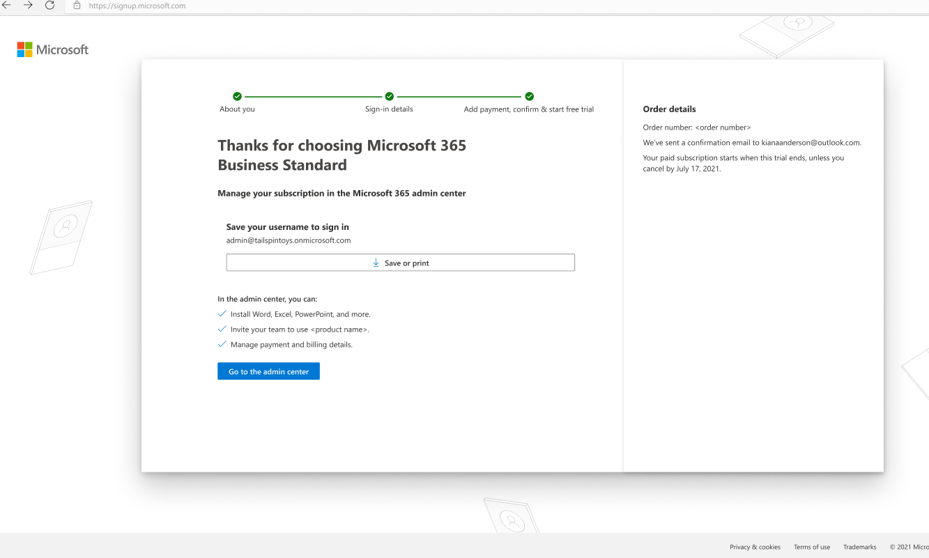Viewport: 929px width, 558px height.
Task: Click the checkmark beside Invite your team
Action: tap(222, 329)
